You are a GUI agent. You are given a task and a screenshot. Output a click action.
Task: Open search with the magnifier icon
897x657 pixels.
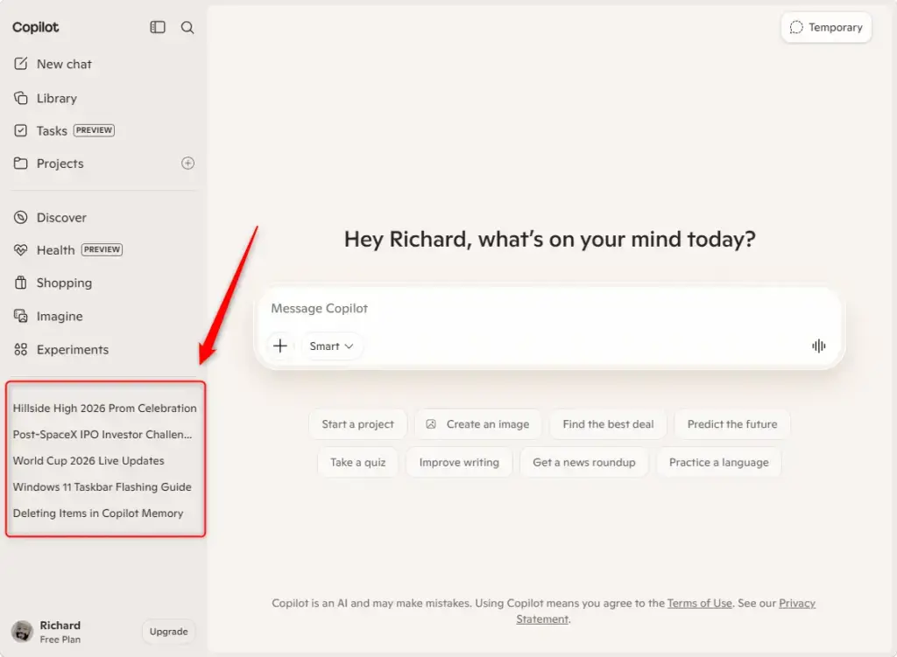[x=187, y=27]
